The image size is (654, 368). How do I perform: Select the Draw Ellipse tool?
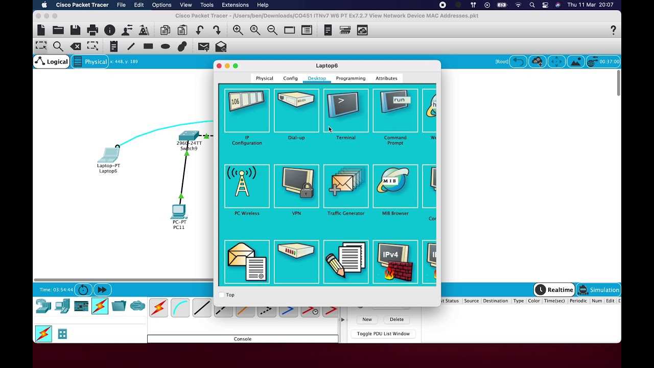[165, 47]
